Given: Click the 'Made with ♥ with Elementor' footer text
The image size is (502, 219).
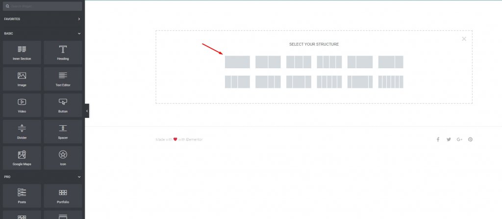Looking at the screenshot, I should pyautogui.click(x=179, y=139).
